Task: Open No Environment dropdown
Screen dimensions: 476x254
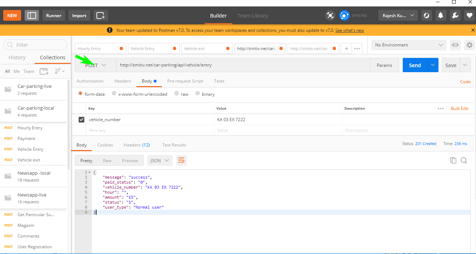Action: coord(409,45)
